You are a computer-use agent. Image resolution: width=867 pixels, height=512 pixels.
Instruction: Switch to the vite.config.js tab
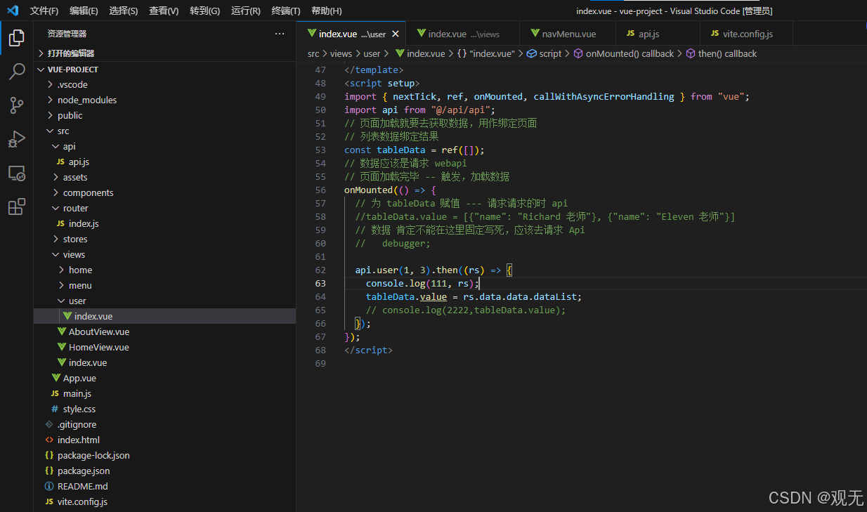coord(747,34)
